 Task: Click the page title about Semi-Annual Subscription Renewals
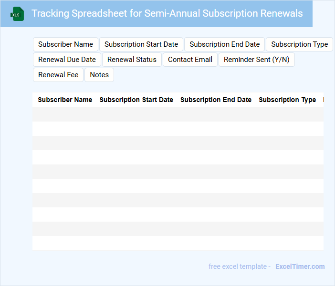click(x=167, y=13)
